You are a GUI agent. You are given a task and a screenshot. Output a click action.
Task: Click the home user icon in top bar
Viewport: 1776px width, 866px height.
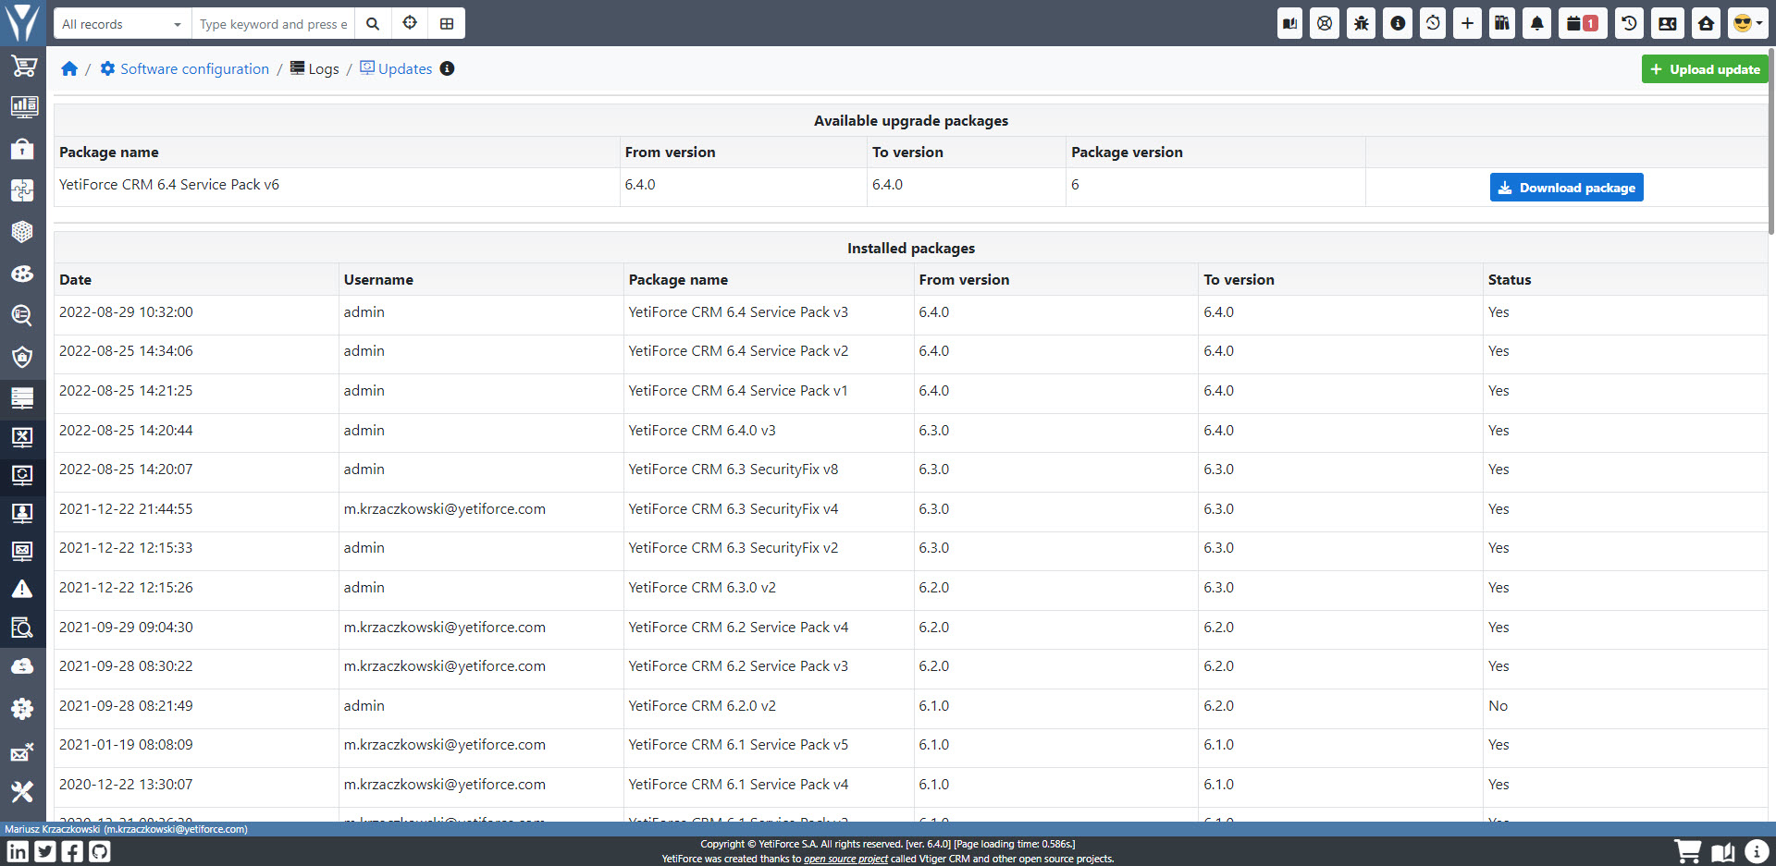1706,23
